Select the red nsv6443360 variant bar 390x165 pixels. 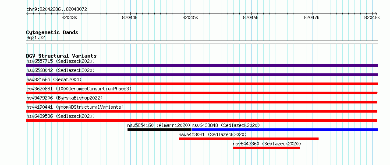(266, 148)
